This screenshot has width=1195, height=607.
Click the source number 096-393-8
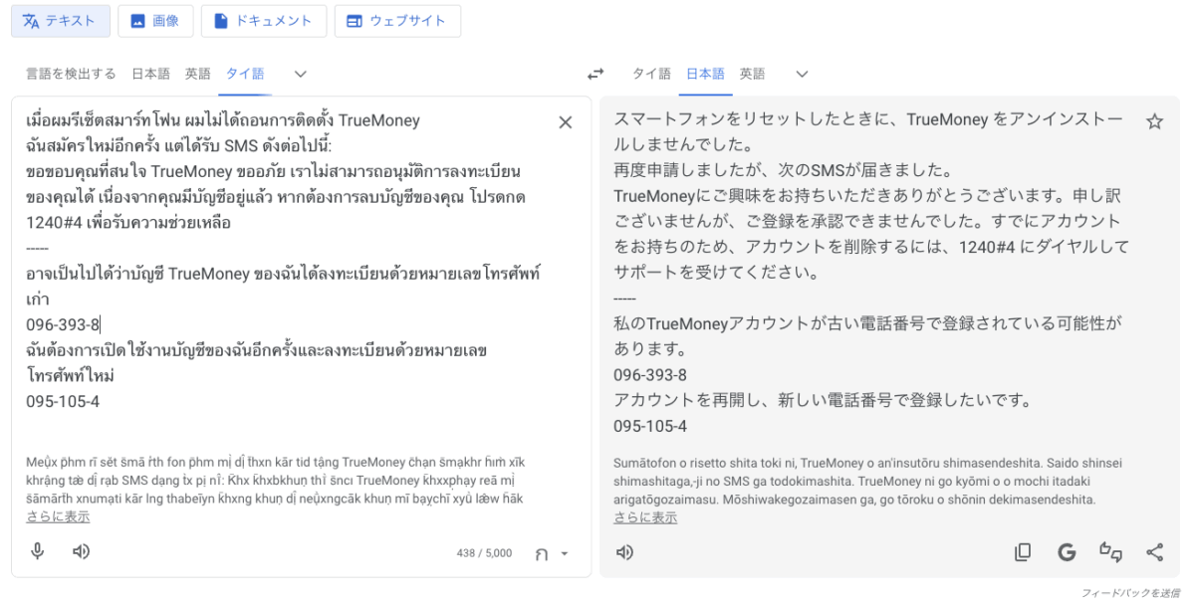[63, 324]
